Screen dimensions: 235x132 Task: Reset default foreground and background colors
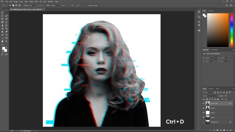point(3,51)
